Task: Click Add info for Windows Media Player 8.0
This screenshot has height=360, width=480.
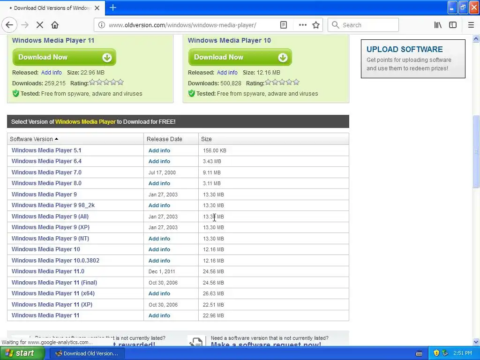Action: [x=159, y=183]
